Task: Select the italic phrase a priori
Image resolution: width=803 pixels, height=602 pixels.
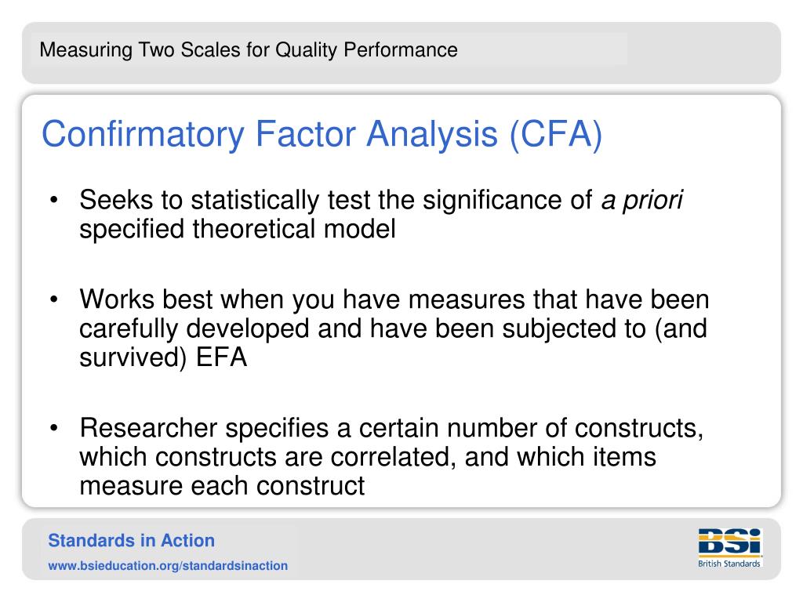Action: tap(642, 200)
